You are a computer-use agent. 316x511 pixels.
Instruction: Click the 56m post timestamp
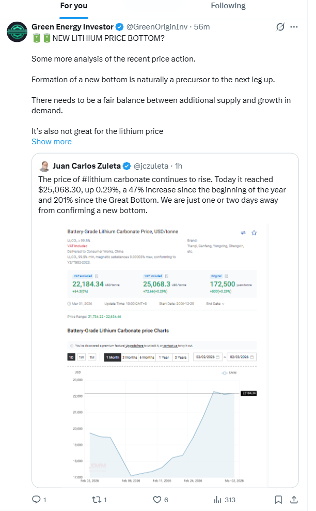pyautogui.click(x=202, y=27)
